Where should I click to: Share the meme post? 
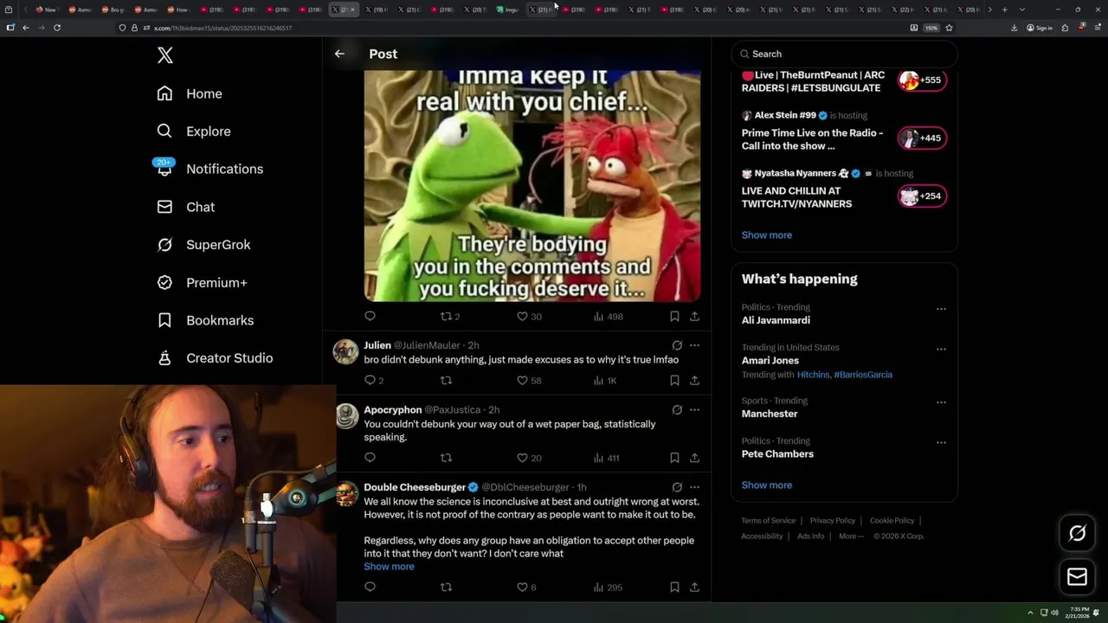[694, 316]
